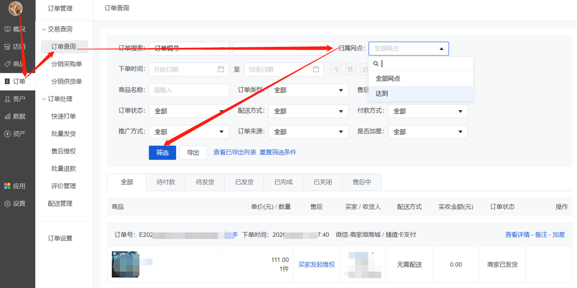
Task: Open the 配送方式 filter dropdown
Action: [309, 111]
